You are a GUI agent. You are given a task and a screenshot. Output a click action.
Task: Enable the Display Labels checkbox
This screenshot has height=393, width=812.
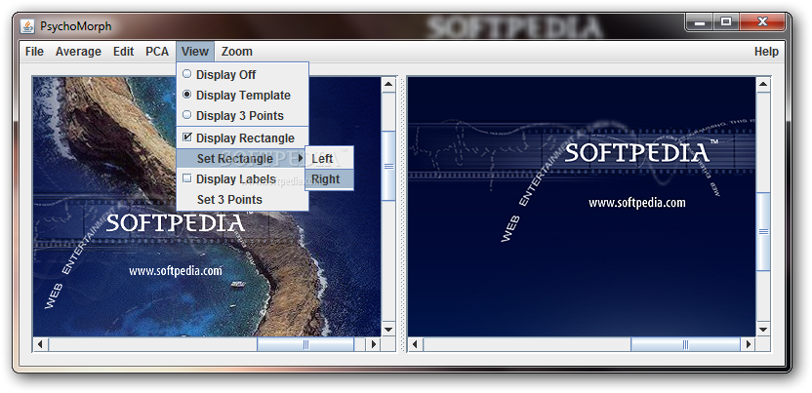(x=242, y=178)
